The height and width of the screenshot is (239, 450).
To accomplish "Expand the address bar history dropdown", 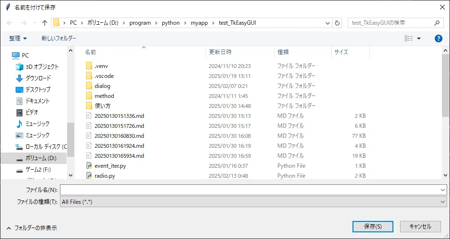I will click(x=328, y=23).
